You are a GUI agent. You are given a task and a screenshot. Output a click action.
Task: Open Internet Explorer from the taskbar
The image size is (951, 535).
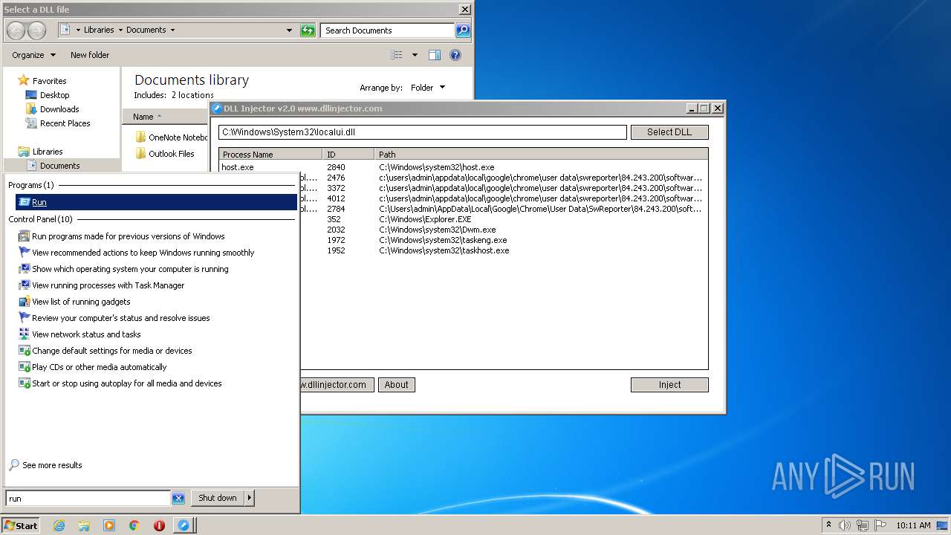pyautogui.click(x=59, y=525)
